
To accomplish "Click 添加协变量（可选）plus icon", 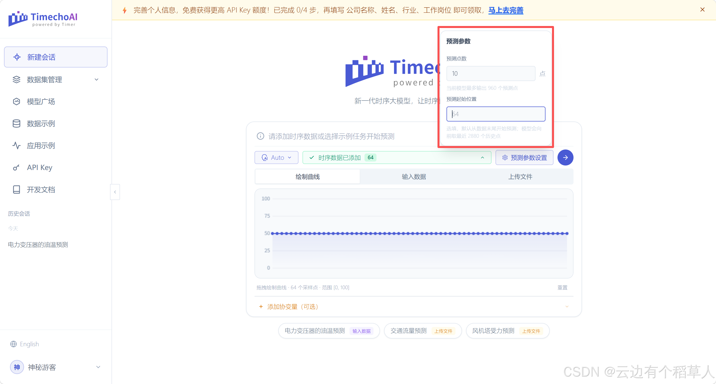I will [x=261, y=306].
